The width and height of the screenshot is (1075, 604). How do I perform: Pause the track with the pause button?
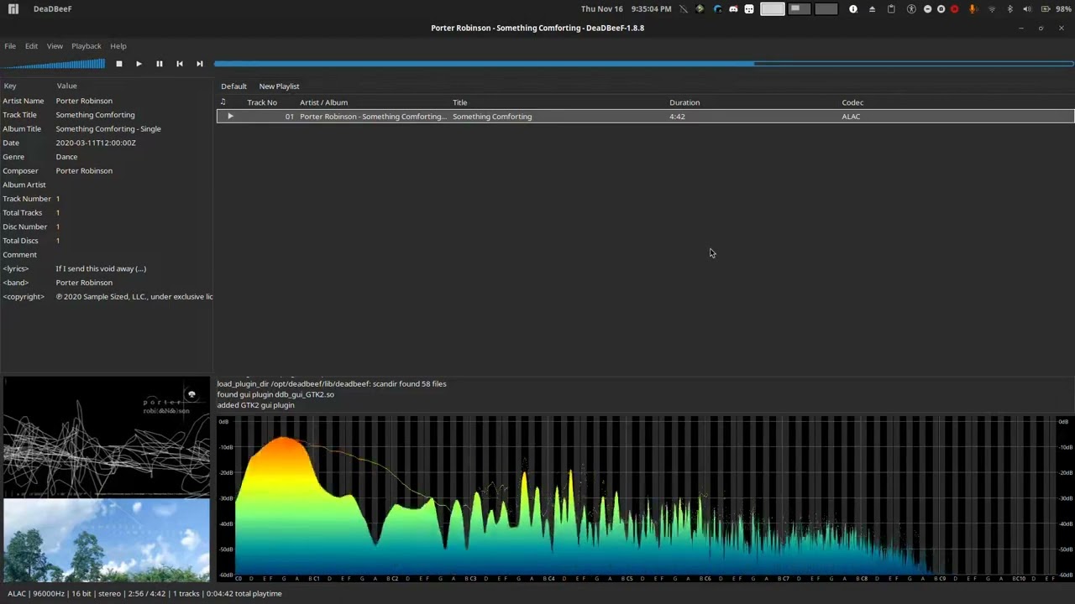pos(159,64)
